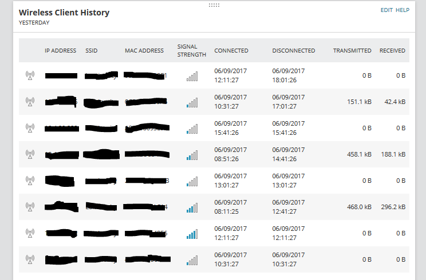Click antenna icon in 13:01:27 row
Image resolution: width=426 pixels, height=280 pixels.
point(30,181)
